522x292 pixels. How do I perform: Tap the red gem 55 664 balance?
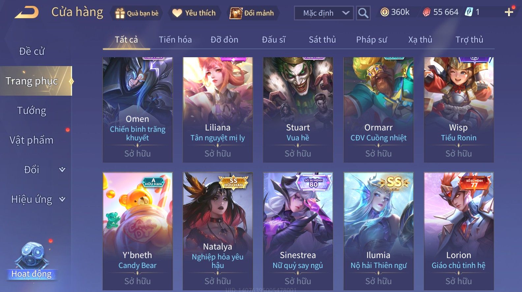pos(441,12)
